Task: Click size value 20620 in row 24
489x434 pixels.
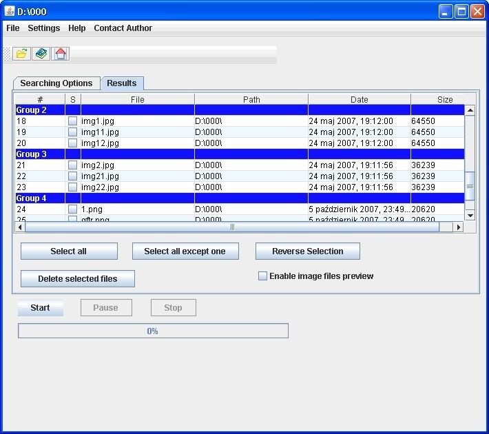Action: pyautogui.click(x=423, y=209)
